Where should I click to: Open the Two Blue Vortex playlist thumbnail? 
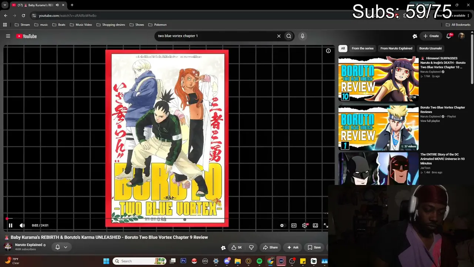[x=378, y=128]
